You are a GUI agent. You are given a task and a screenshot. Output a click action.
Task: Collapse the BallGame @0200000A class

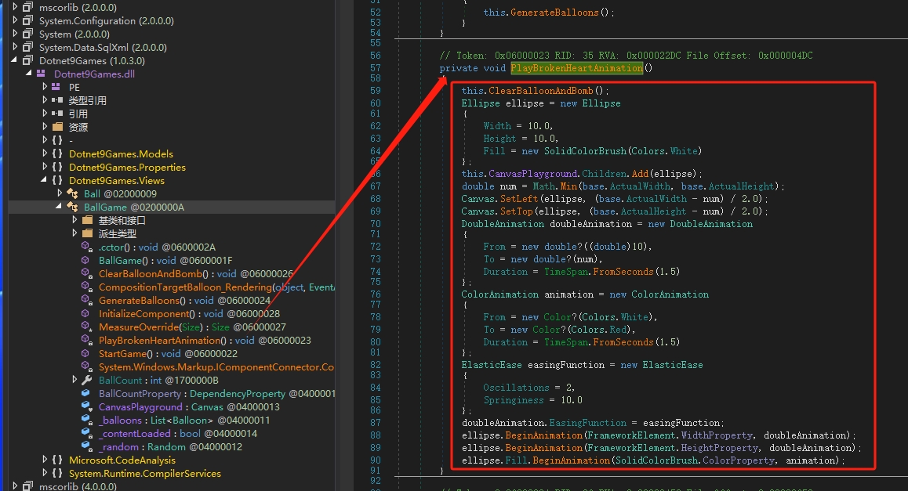(59, 207)
